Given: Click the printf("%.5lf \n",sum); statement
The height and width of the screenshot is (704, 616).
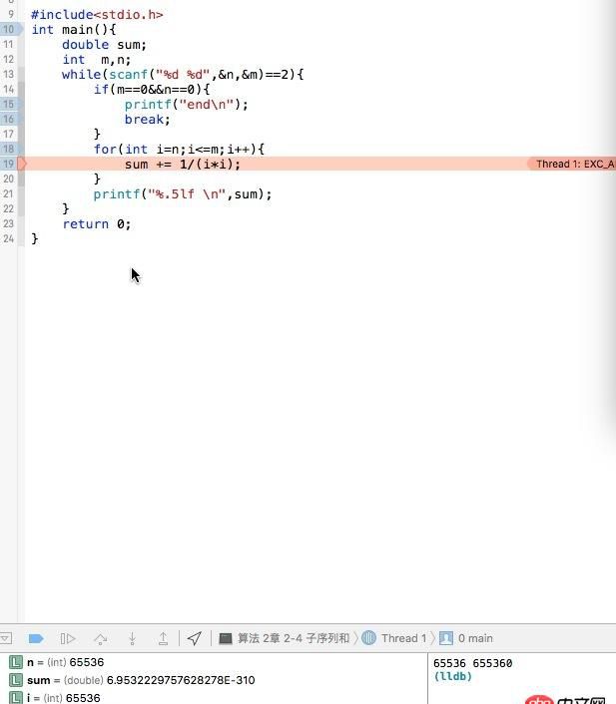Looking at the screenshot, I should [183, 194].
